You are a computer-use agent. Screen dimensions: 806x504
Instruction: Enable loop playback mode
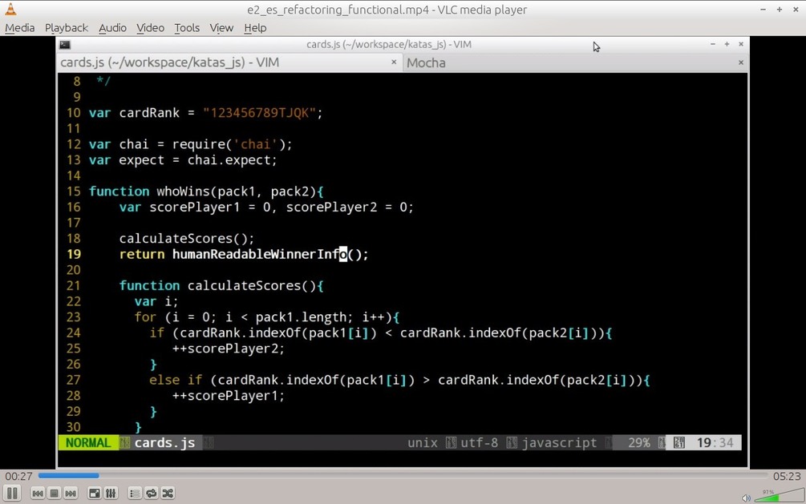click(151, 493)
